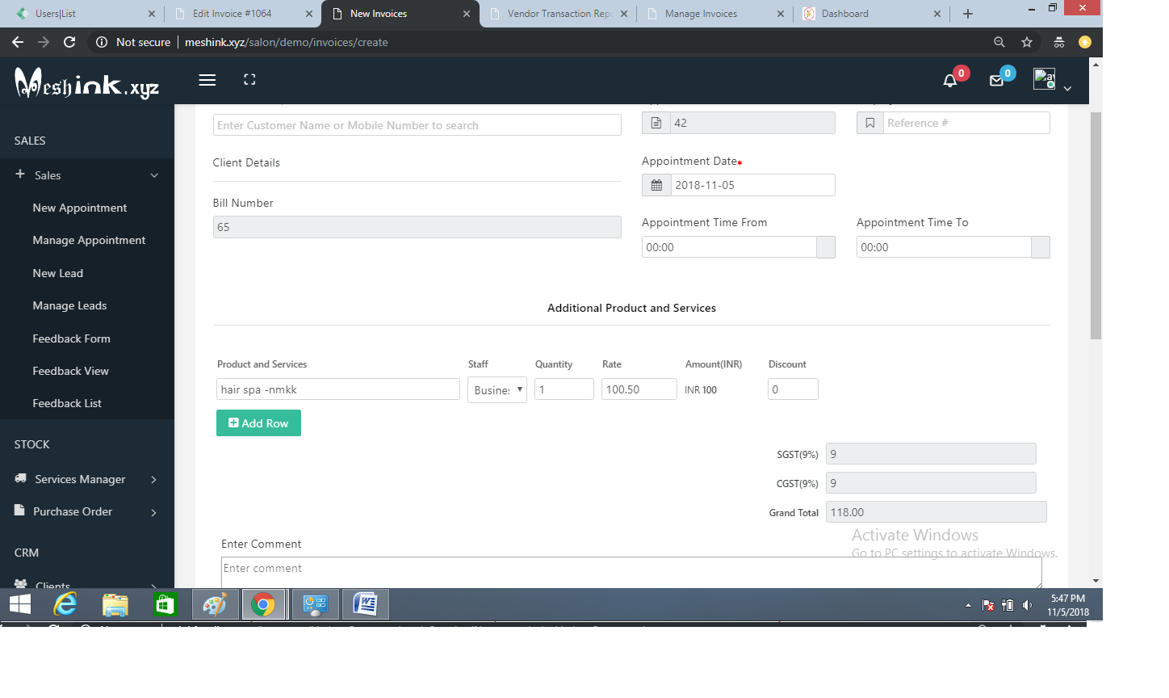Click the Grand Total field

[936, 512]
